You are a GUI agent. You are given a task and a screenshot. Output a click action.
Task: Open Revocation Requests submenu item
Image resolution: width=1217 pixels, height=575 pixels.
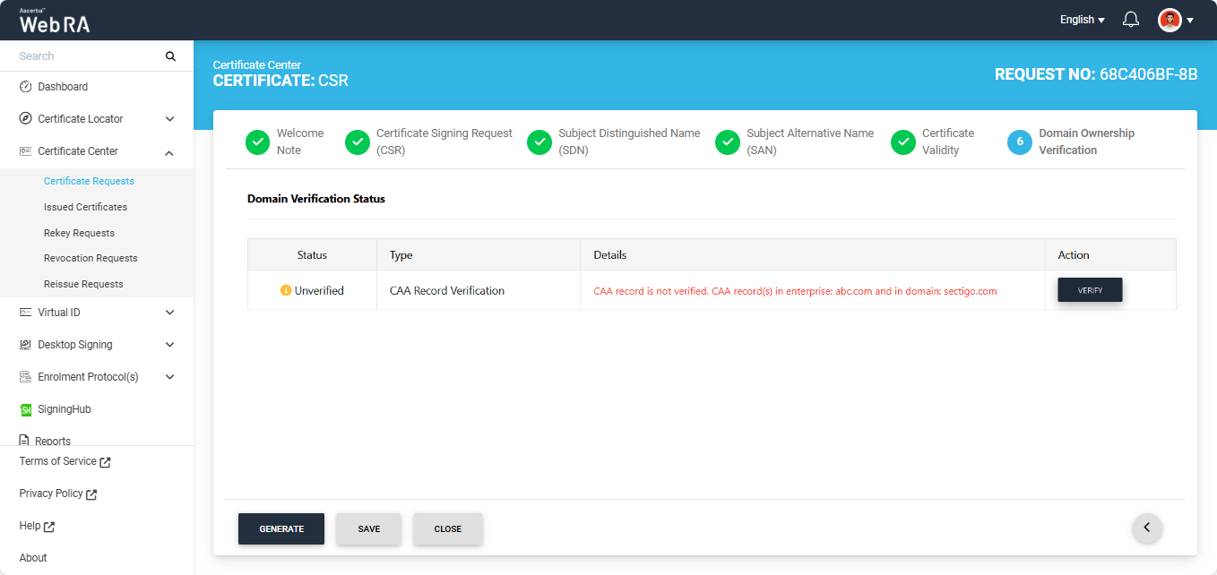click(91, 258)
